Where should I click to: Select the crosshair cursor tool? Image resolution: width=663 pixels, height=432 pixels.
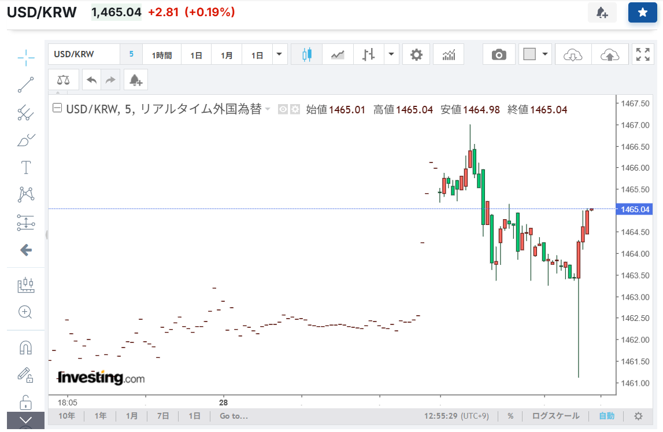click(x=25, y=57)
